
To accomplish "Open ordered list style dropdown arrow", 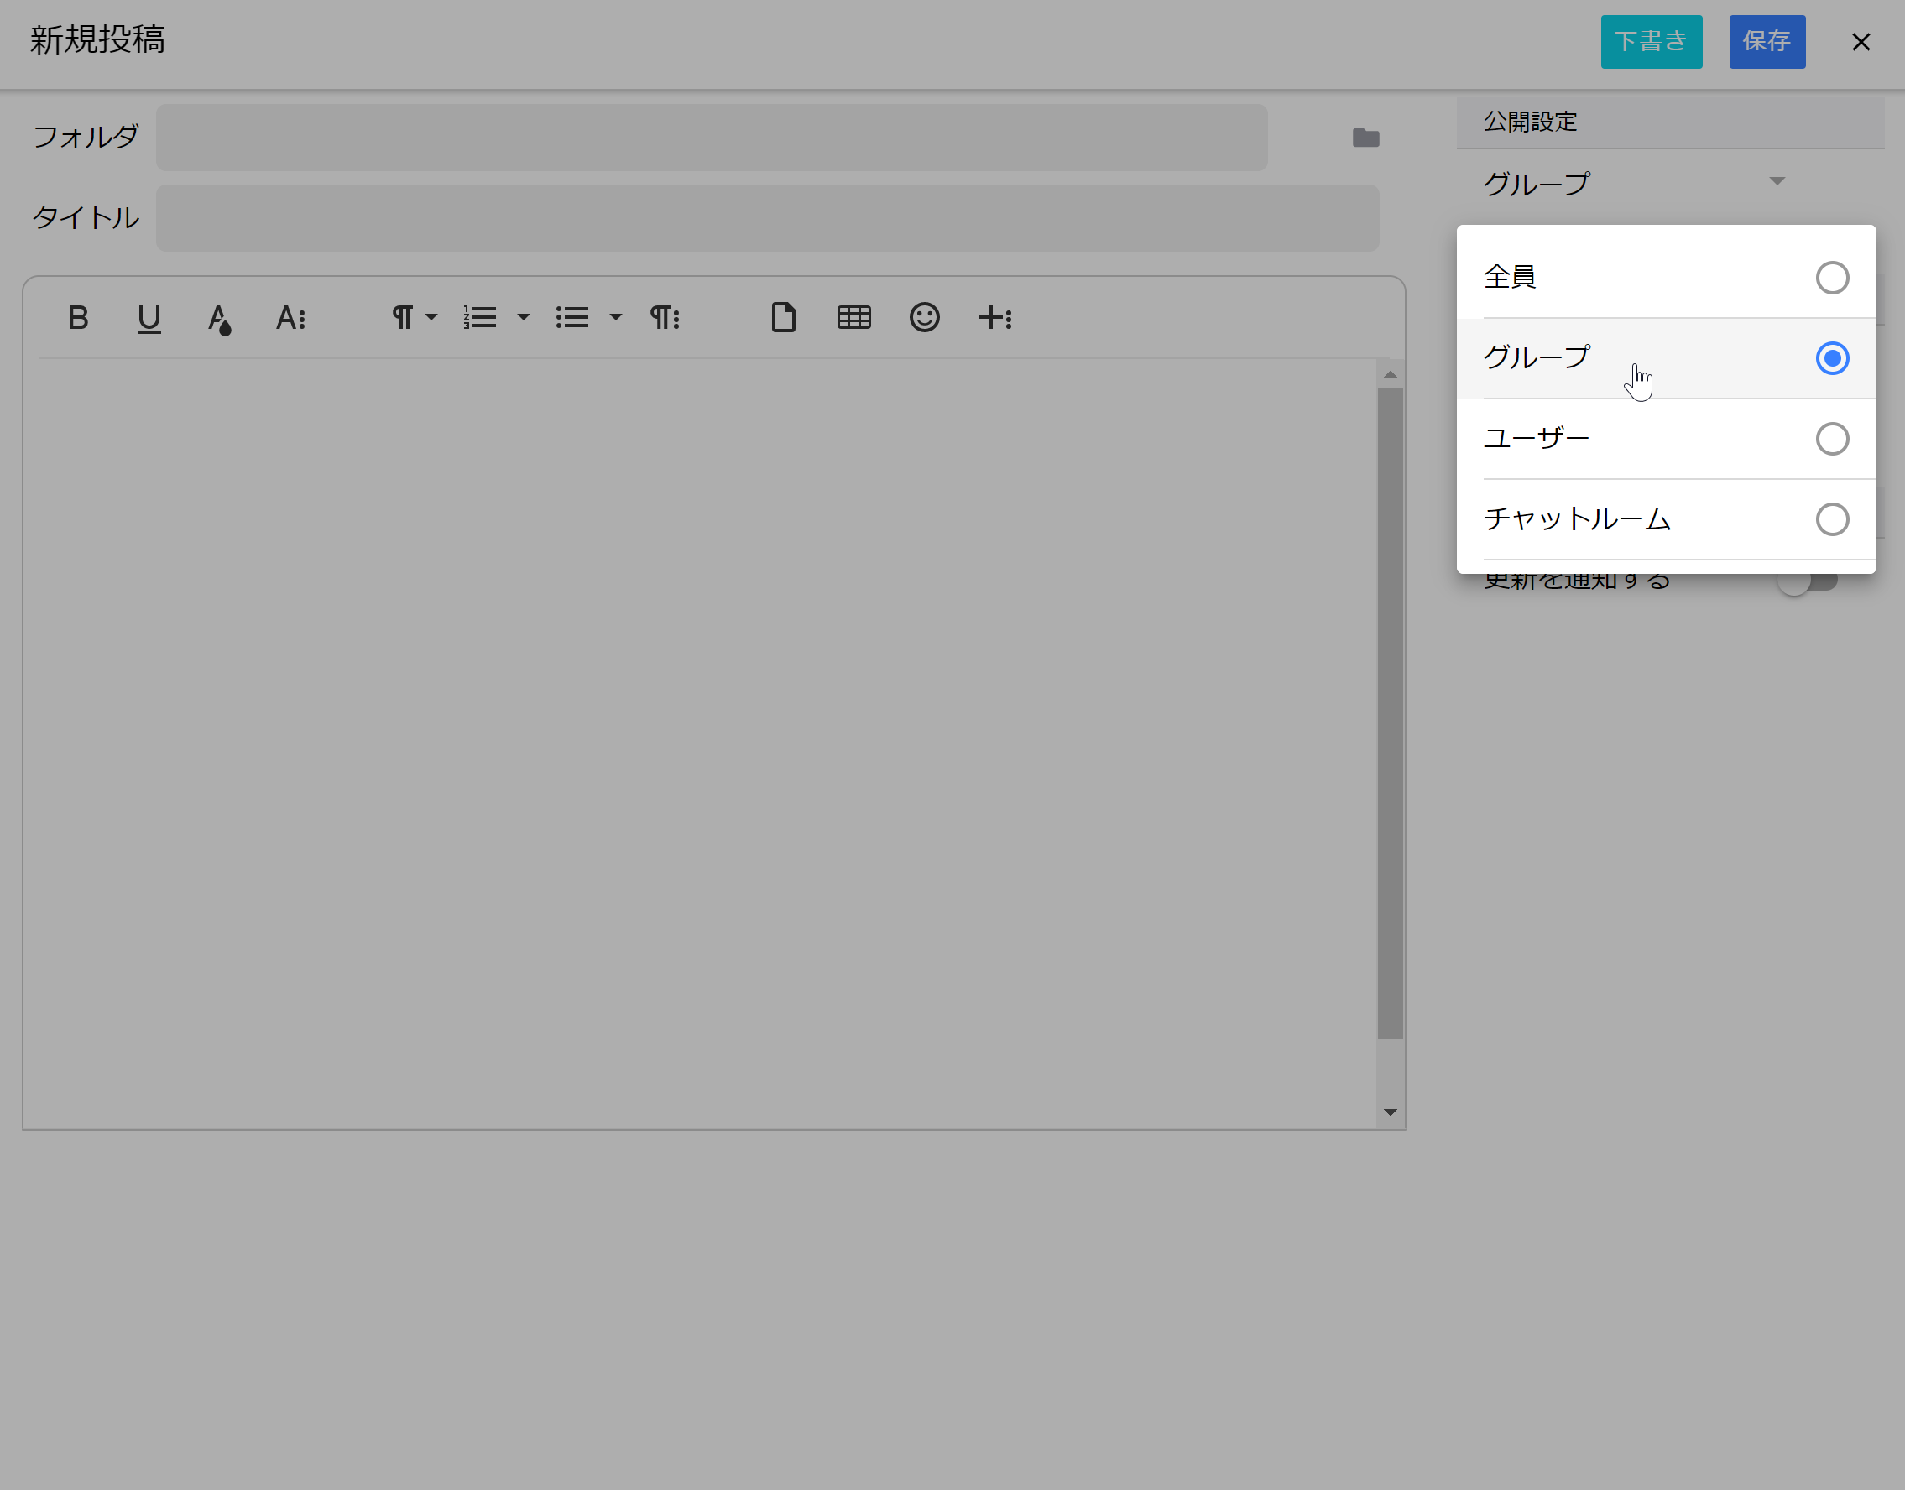I will (524, 317).
